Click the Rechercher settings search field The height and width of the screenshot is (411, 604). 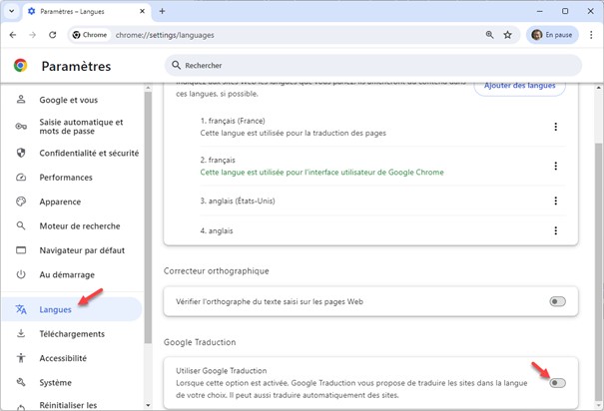pyautogui.click(x=374, y=65)
